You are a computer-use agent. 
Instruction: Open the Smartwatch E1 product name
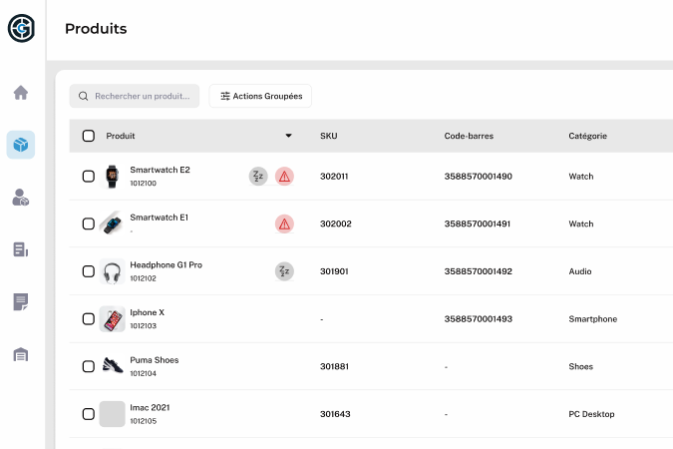click(160, 218)
